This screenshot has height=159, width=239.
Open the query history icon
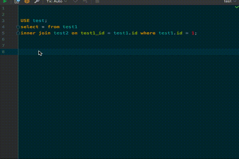pyautogui.click(x=17, y=2)
